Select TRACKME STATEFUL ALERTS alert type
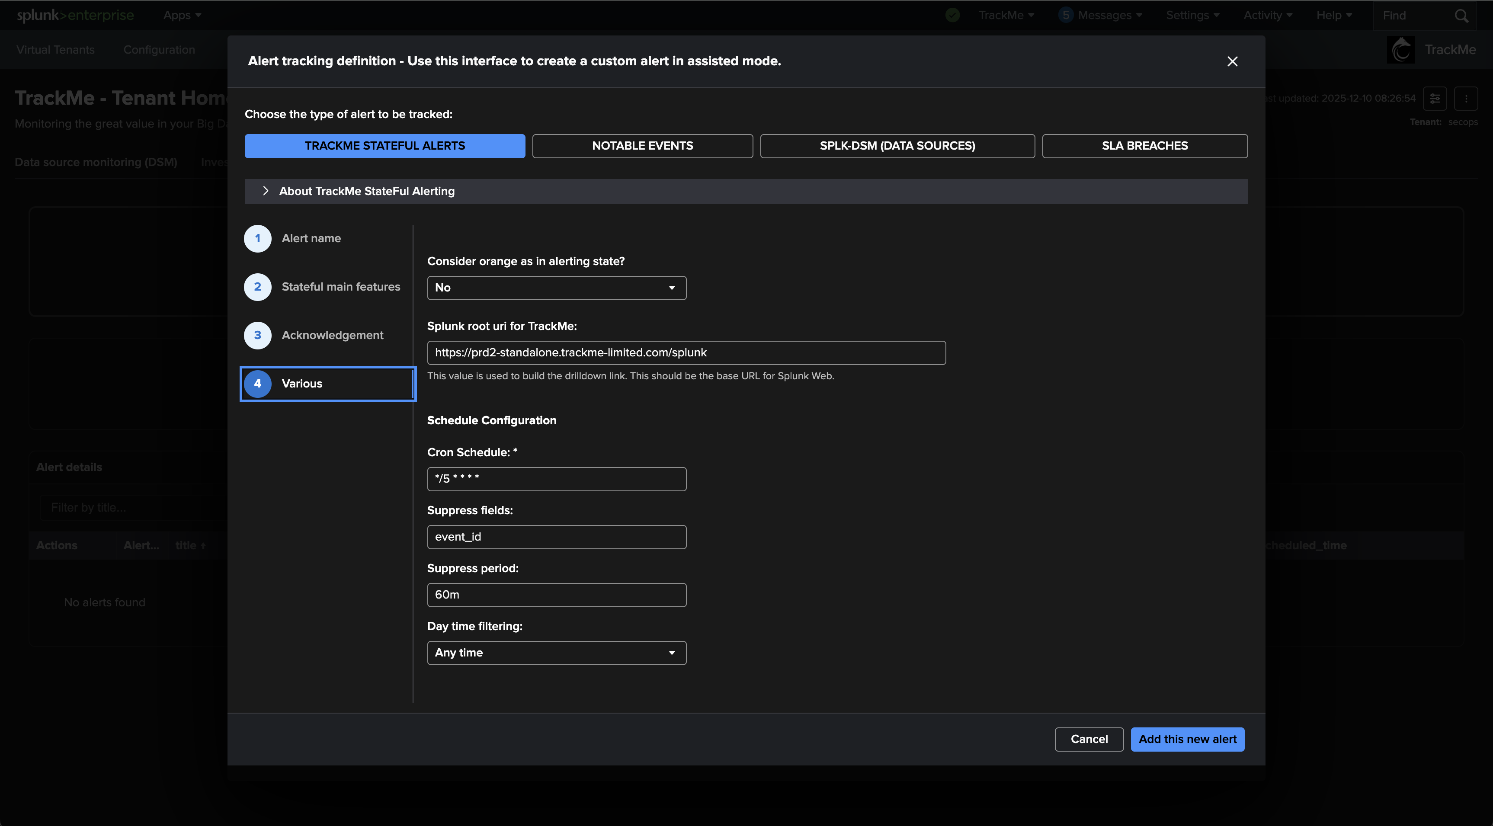This screenshot has width=1493, height=826. [384, 146]
